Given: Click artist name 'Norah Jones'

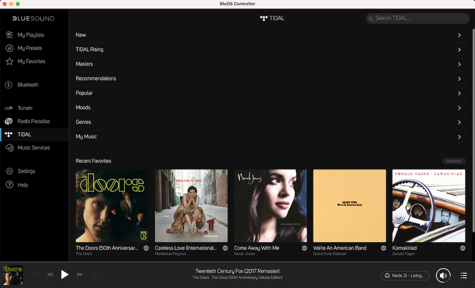Looking at the screenshot, I should click(x=245, y=254).
